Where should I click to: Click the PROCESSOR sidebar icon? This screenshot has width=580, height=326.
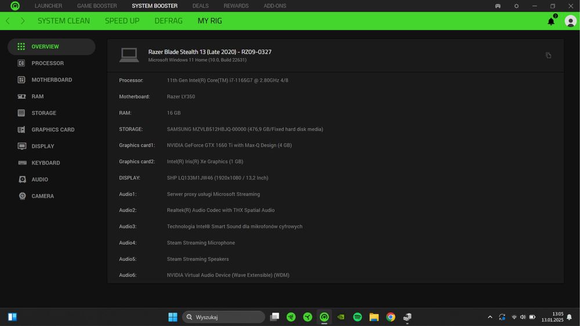point(21,63)
